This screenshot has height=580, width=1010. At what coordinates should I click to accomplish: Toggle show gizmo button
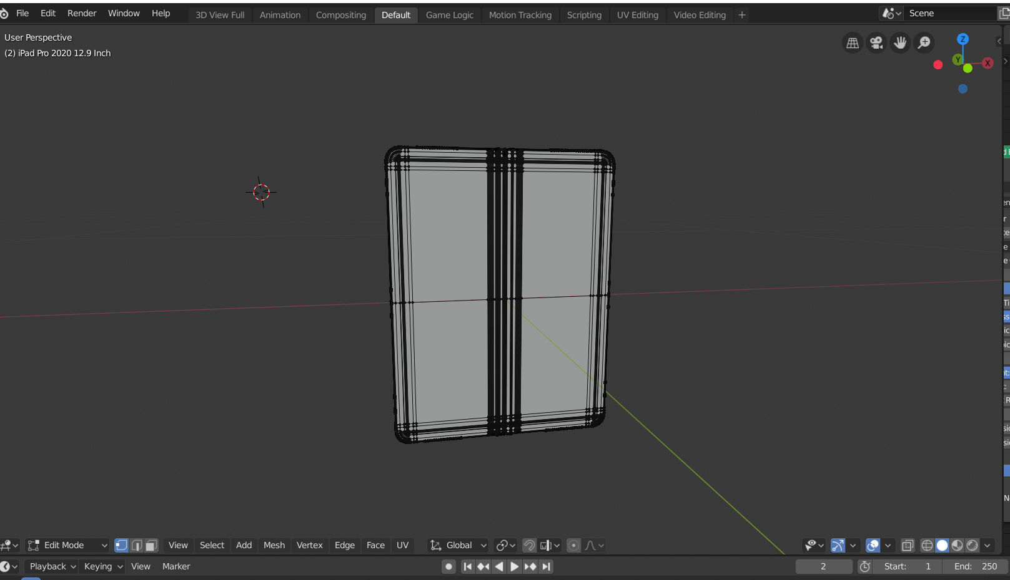click(x=838, y=545)
